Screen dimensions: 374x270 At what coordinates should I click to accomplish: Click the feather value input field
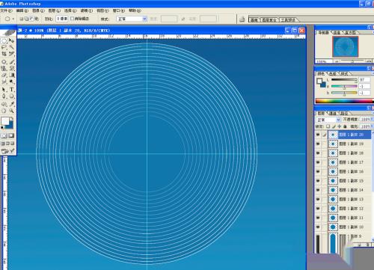tap(61, 19)
